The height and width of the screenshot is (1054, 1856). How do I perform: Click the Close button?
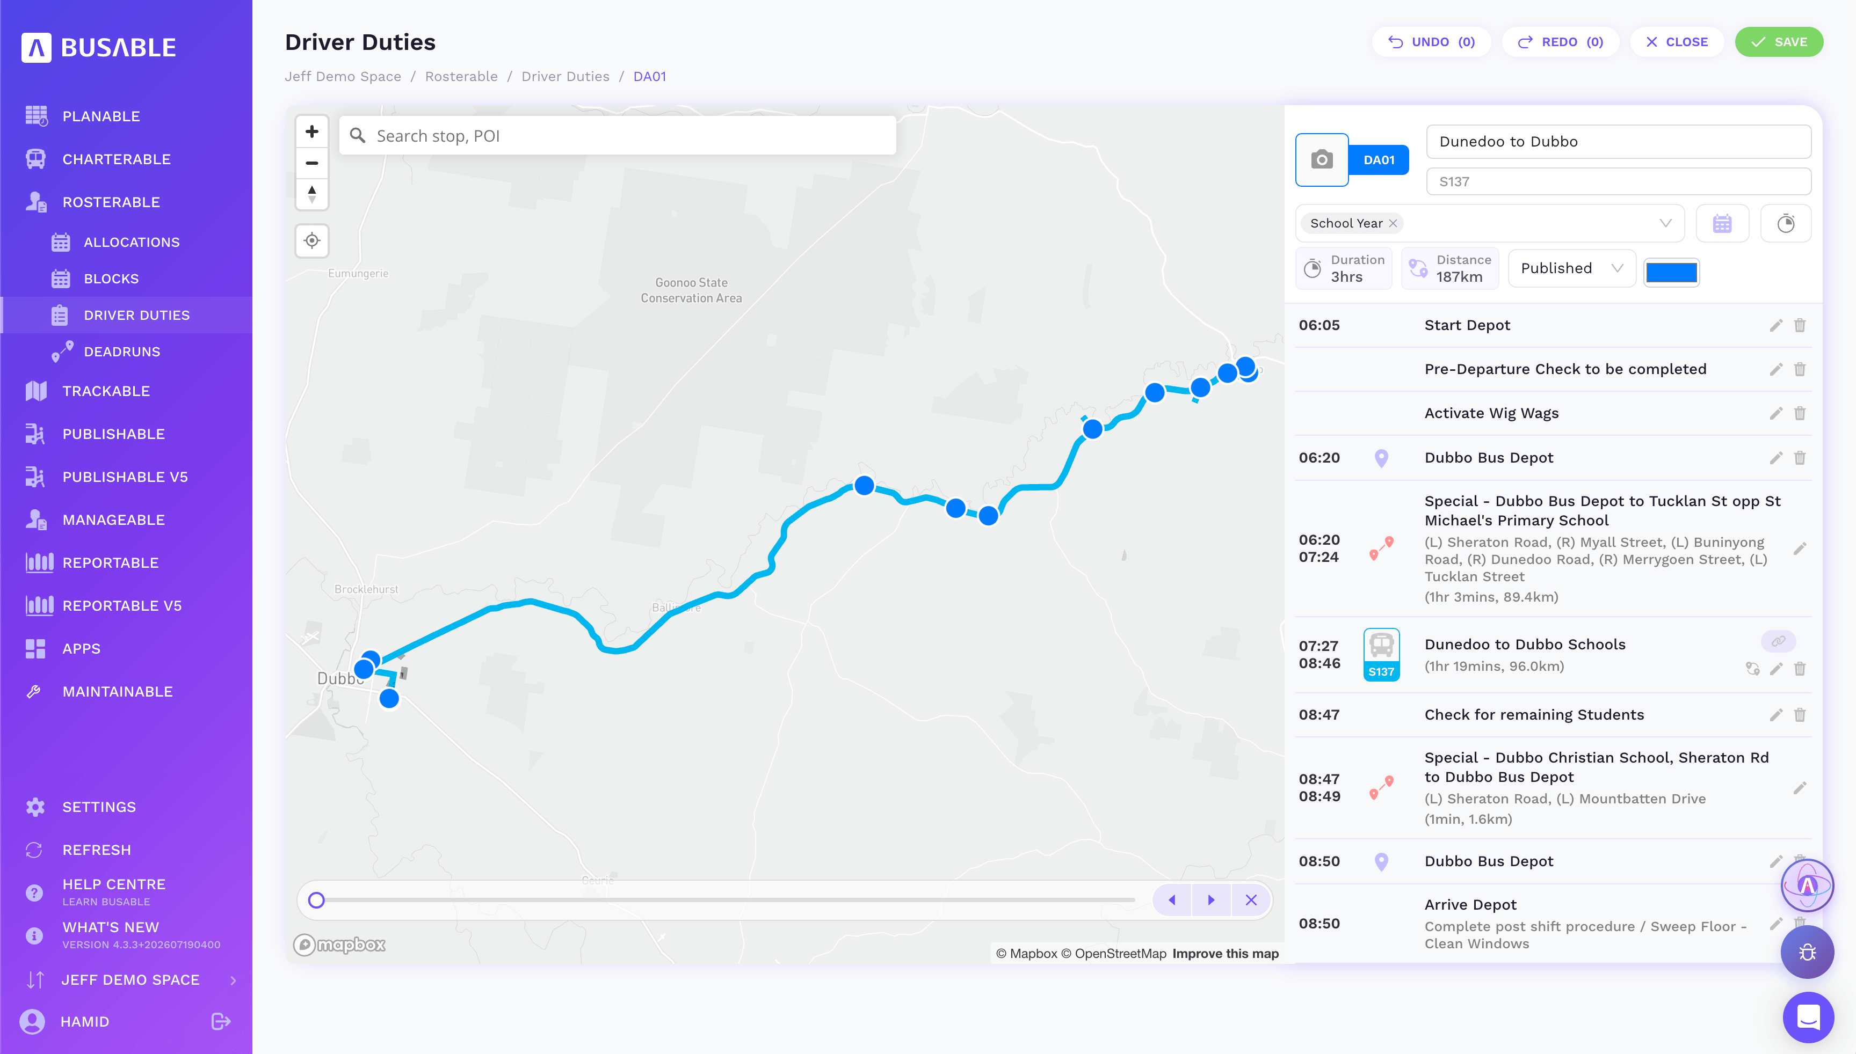coord(1676,42)
